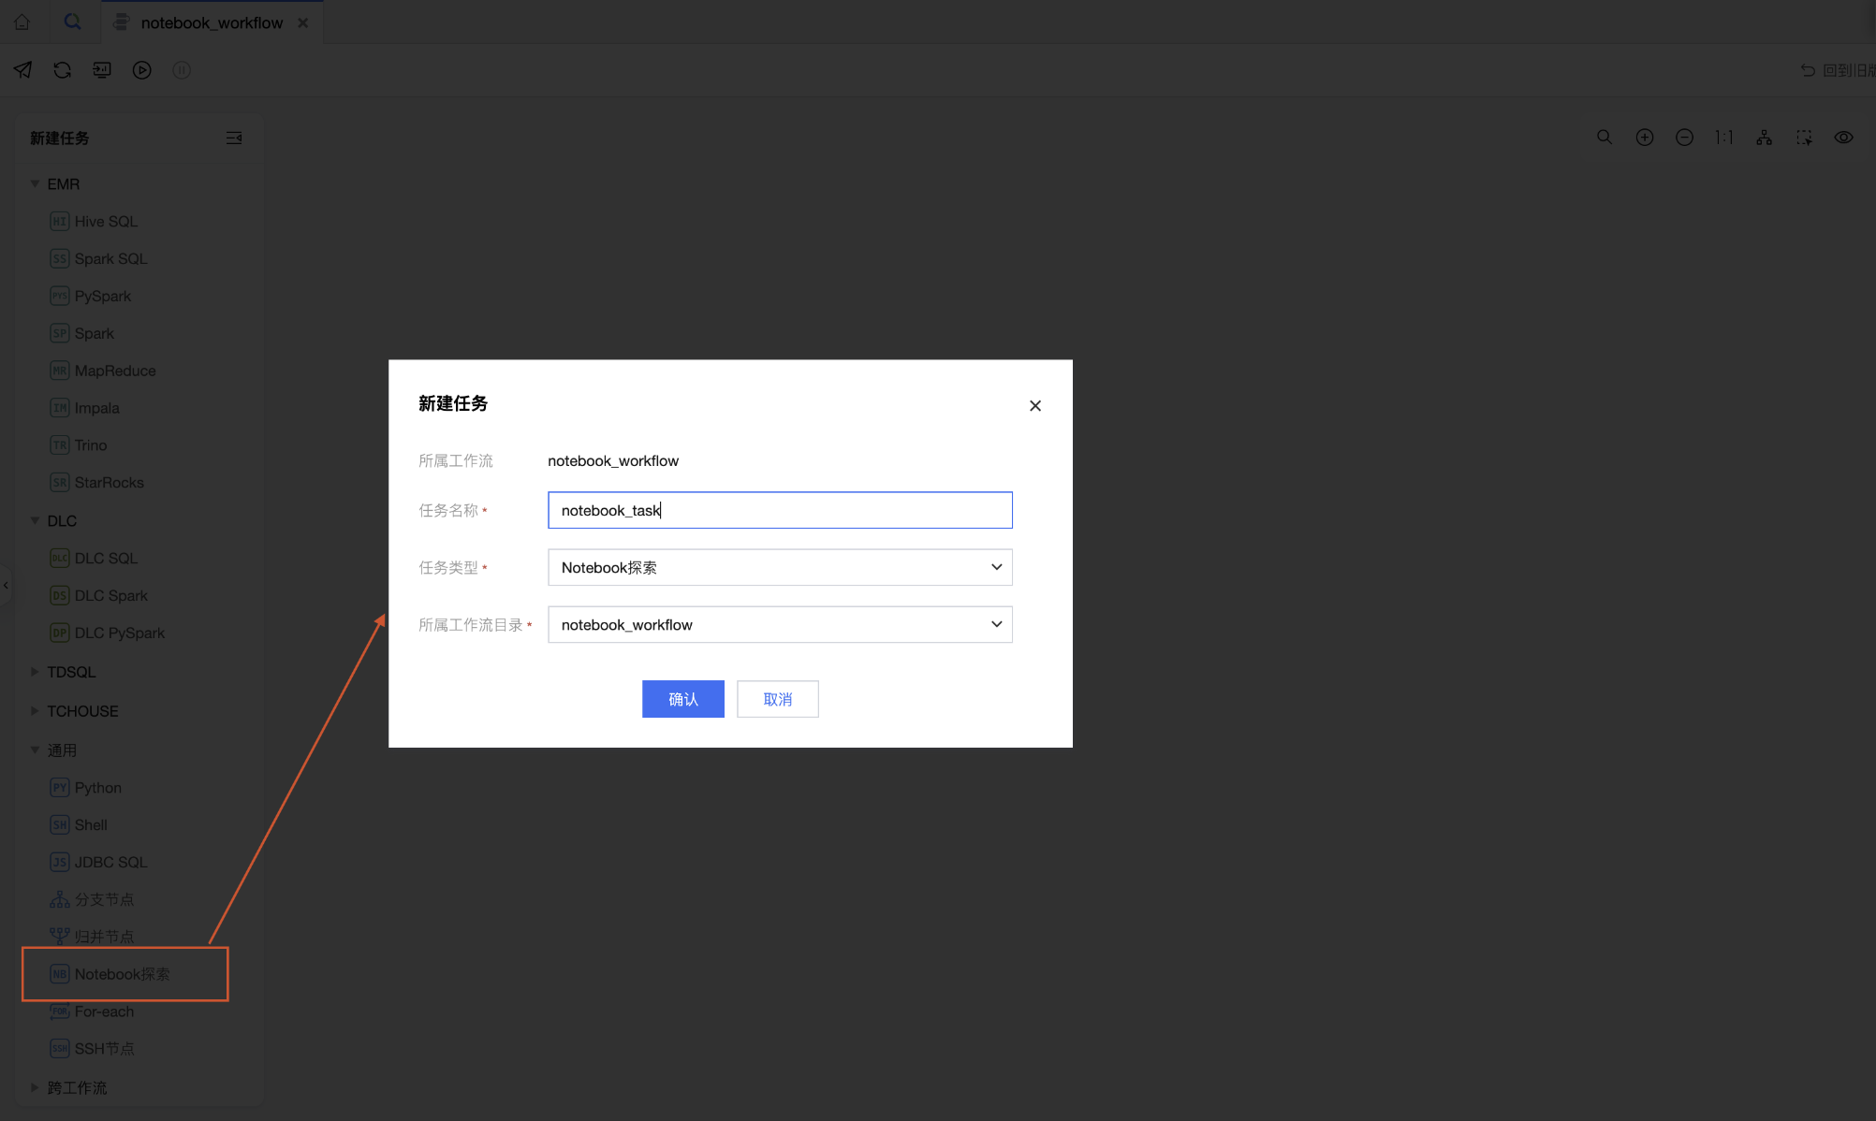Switch to the notebook_workflow tab

(x=211, y=22)
